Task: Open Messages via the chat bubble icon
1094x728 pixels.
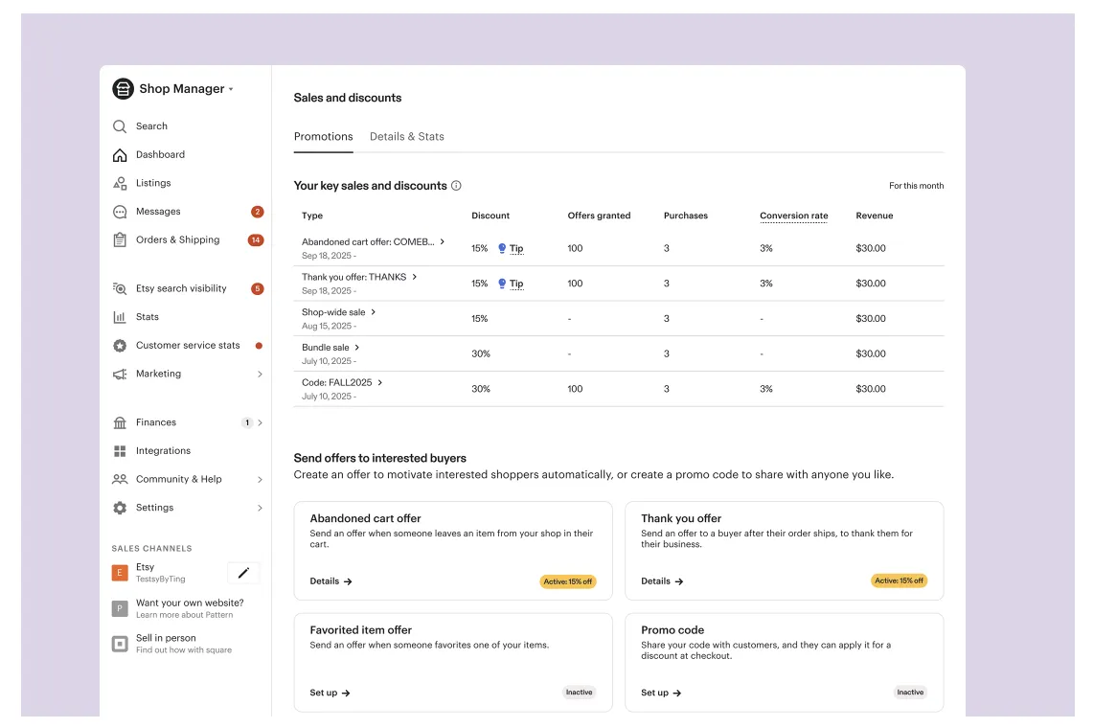Action: [120, 212]
